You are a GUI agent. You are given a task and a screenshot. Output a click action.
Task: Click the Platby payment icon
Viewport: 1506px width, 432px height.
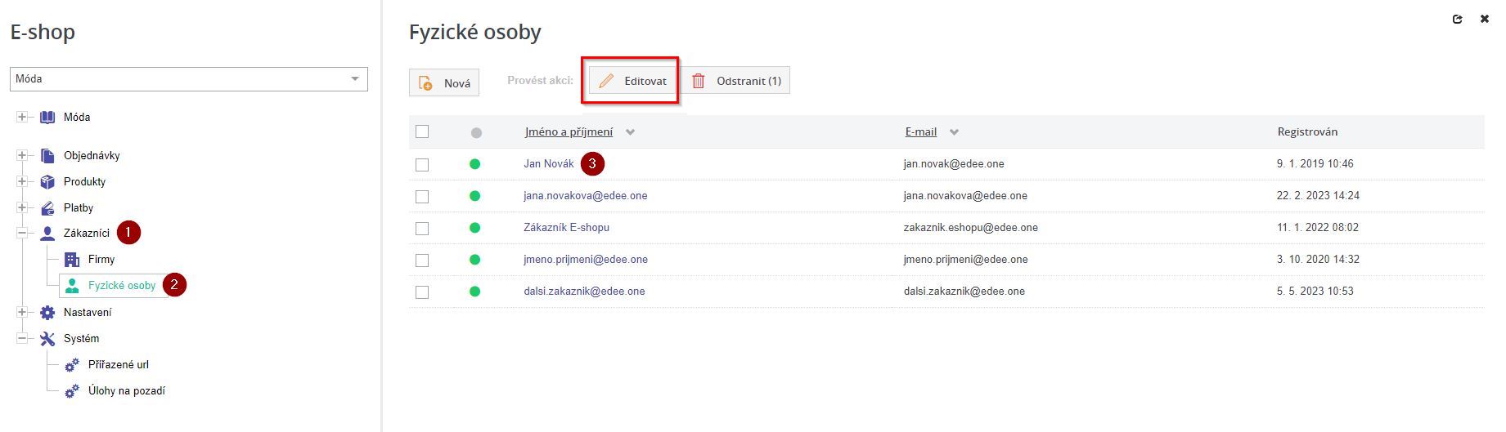(47, 208)
